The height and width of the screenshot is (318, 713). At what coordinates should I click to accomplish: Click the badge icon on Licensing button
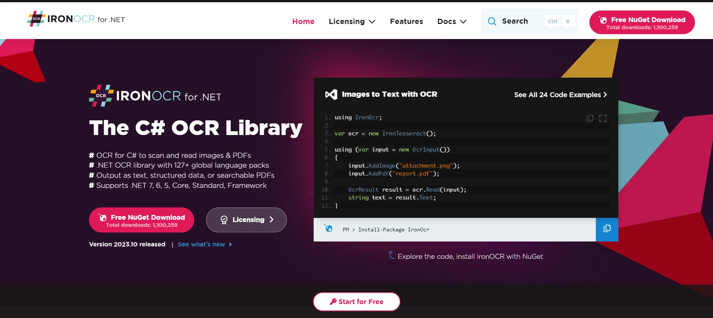tap(224, 220)
